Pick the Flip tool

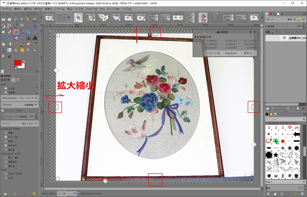16,38
